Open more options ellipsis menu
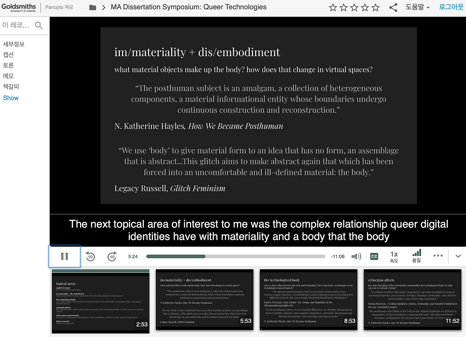The height and width of the screenshot is (337, 466). (x=438, y=256)
